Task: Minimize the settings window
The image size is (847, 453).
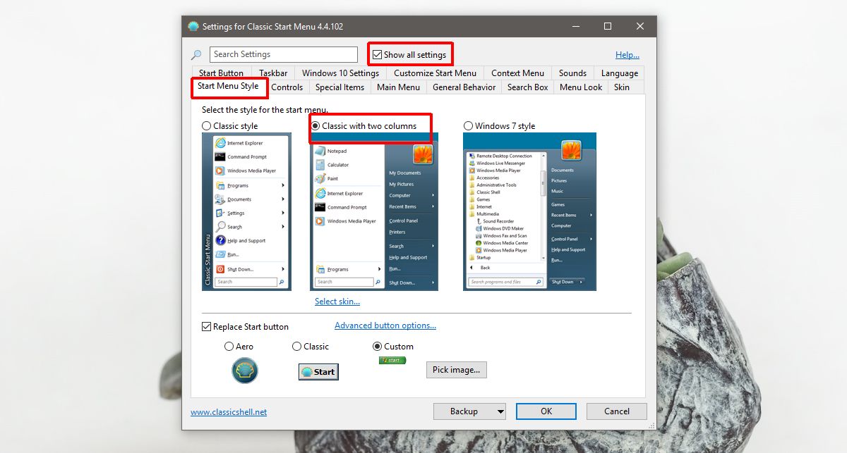Action: 575,27
